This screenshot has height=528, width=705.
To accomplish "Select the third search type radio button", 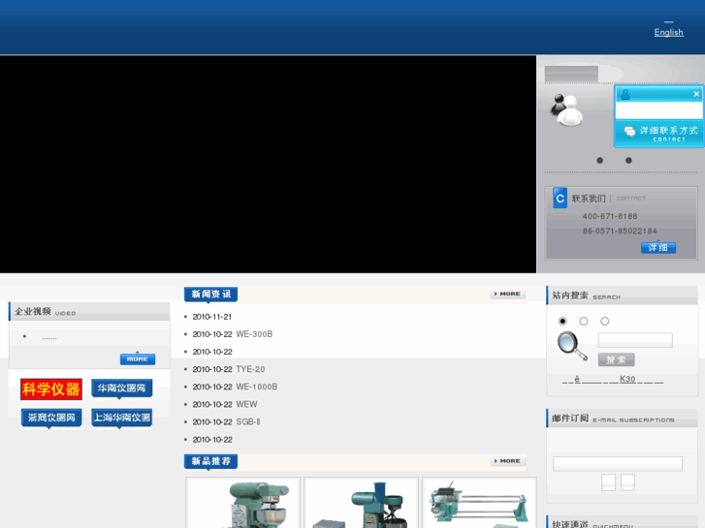I will point(605,321).
